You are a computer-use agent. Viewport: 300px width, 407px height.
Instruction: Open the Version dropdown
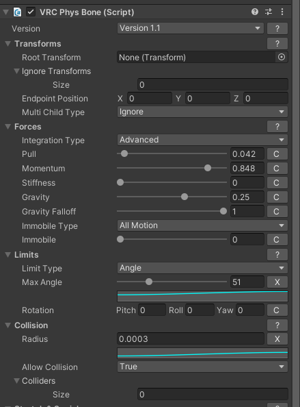point(191,28)
